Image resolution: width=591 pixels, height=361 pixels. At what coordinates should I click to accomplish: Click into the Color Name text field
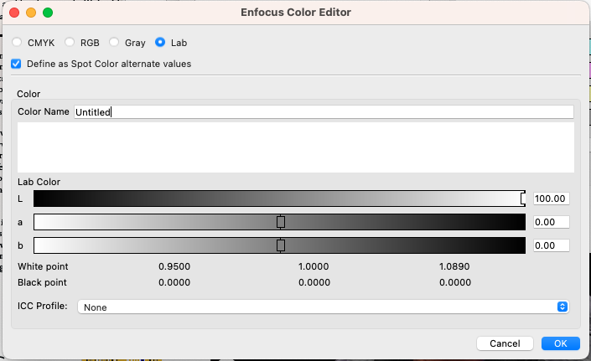(x=324, y=111)
